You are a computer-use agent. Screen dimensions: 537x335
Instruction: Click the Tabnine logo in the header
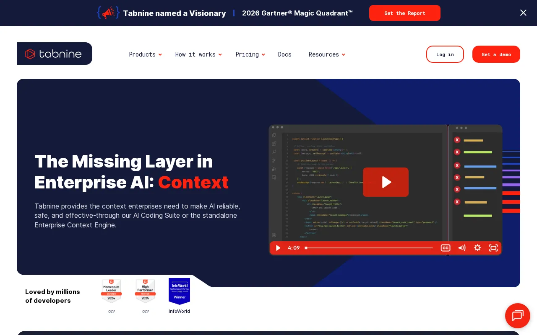[x=55, y=54]
